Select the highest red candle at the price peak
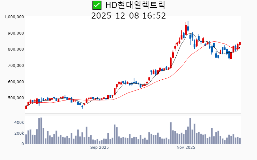Image resolution: width=257 pixels, height=160 pixels. coord(186,29)
